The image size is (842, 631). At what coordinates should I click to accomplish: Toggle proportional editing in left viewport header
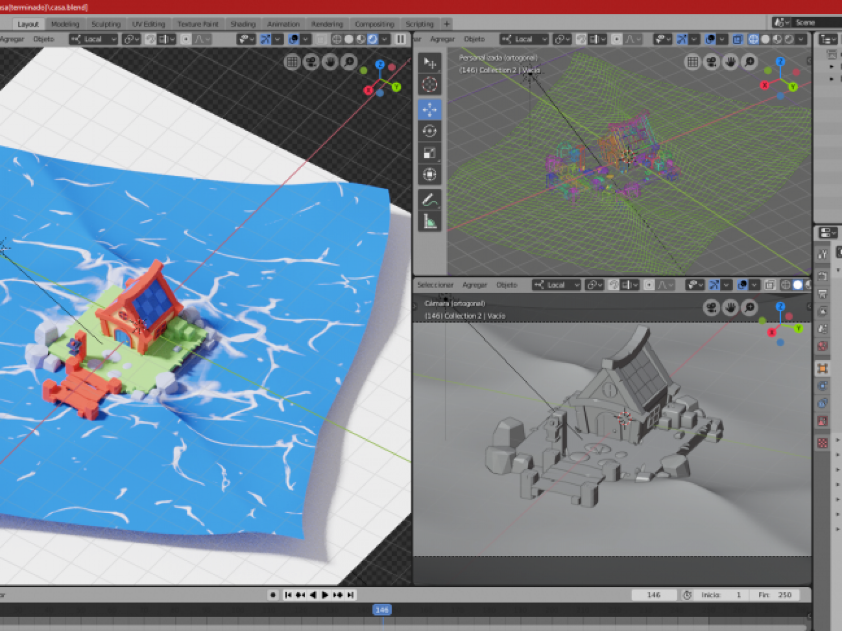[x=186, y=39]
